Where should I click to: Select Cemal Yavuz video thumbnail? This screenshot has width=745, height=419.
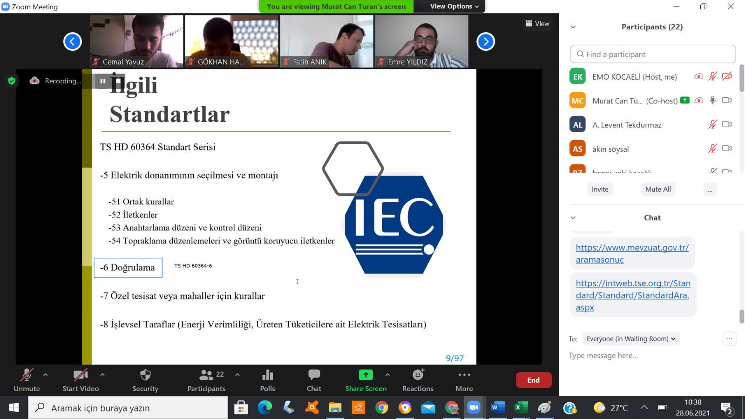pyautogui.click(x=136, y=41)
